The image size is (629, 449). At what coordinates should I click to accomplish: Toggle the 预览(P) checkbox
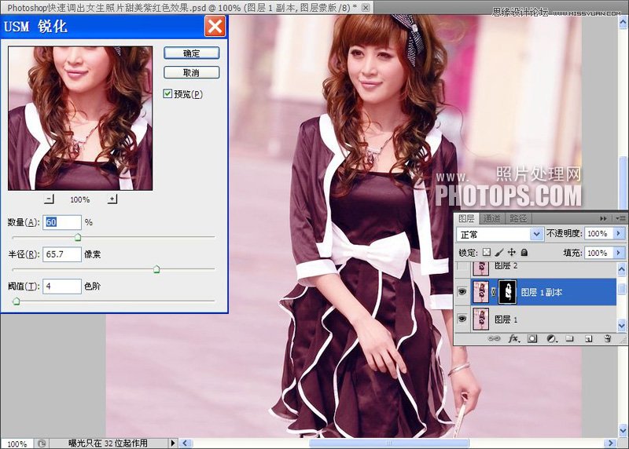167,93
